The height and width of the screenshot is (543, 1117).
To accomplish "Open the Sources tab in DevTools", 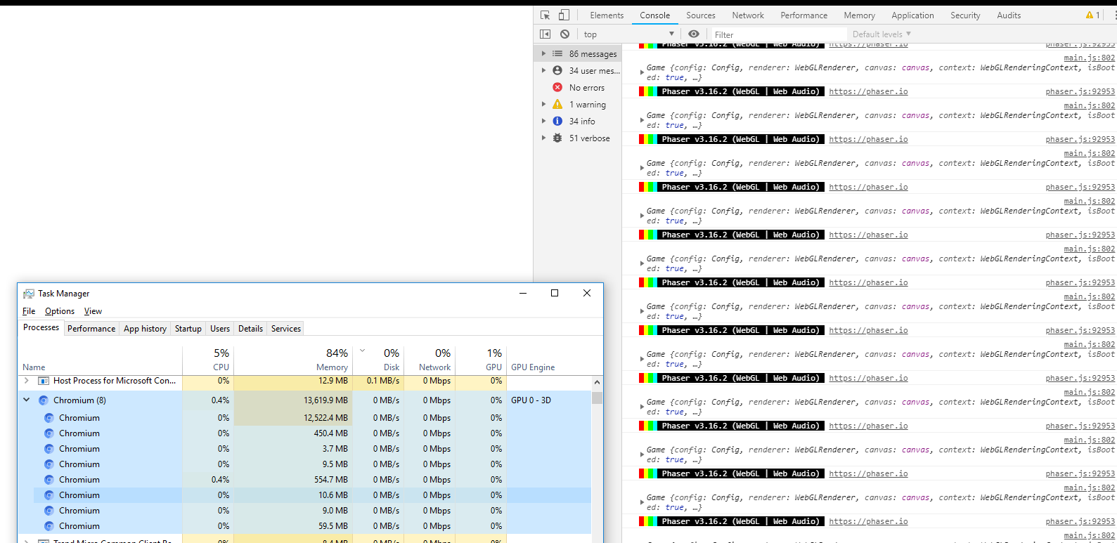I will tap(701, 15).
